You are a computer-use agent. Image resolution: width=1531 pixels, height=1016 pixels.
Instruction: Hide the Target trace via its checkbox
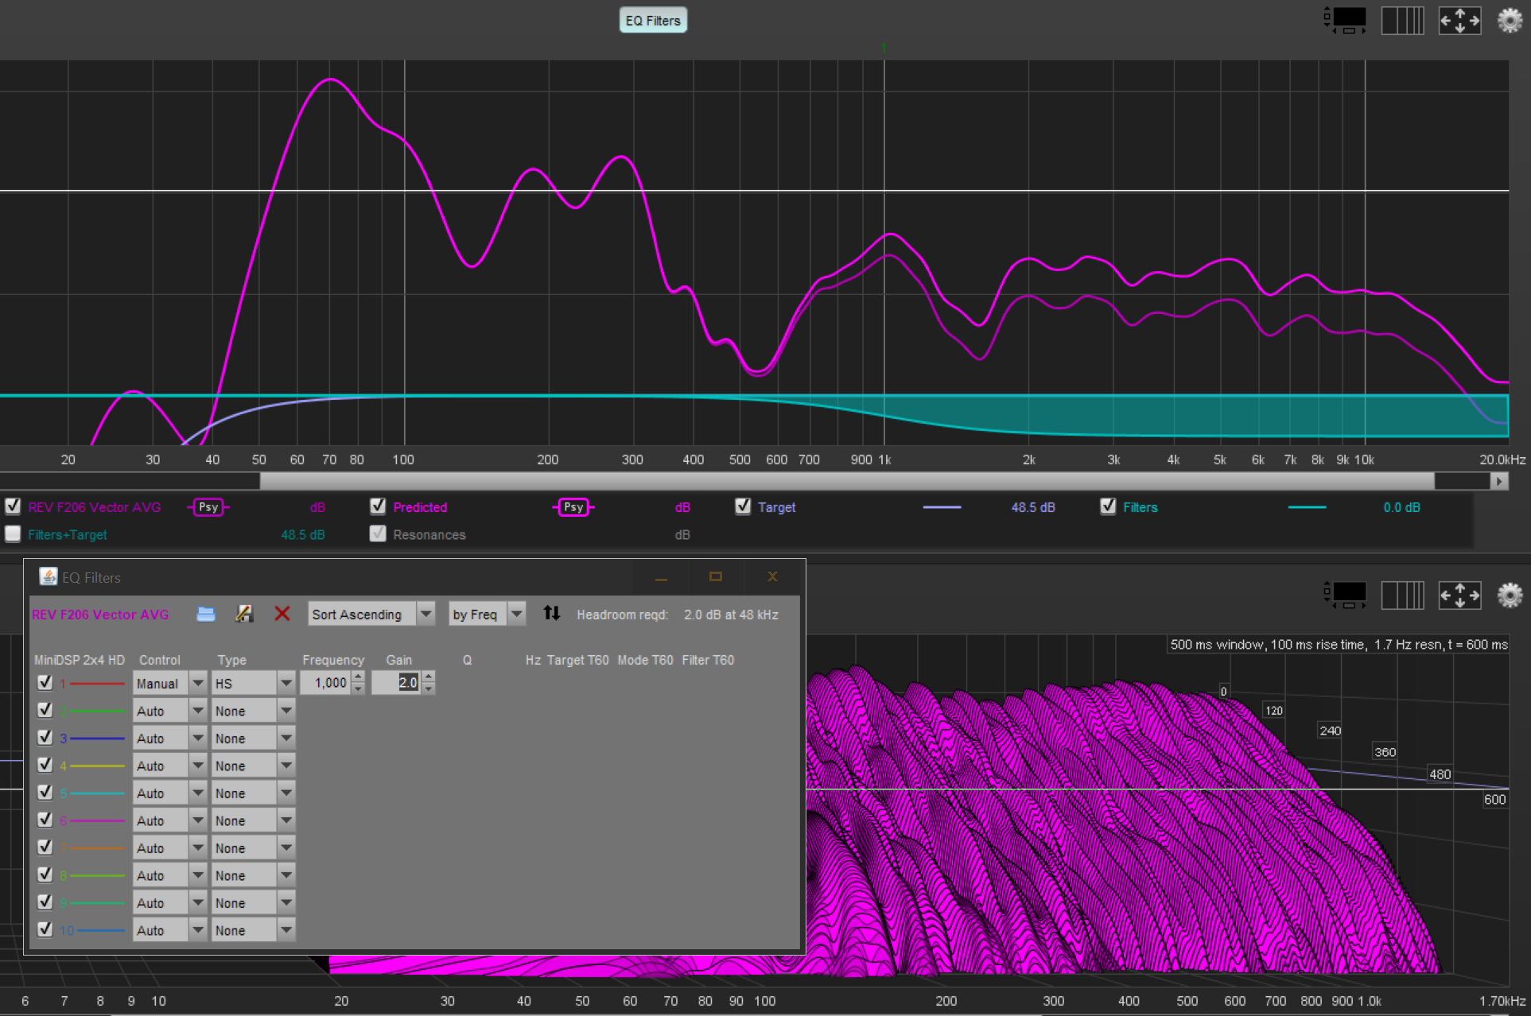pos(743,506)
